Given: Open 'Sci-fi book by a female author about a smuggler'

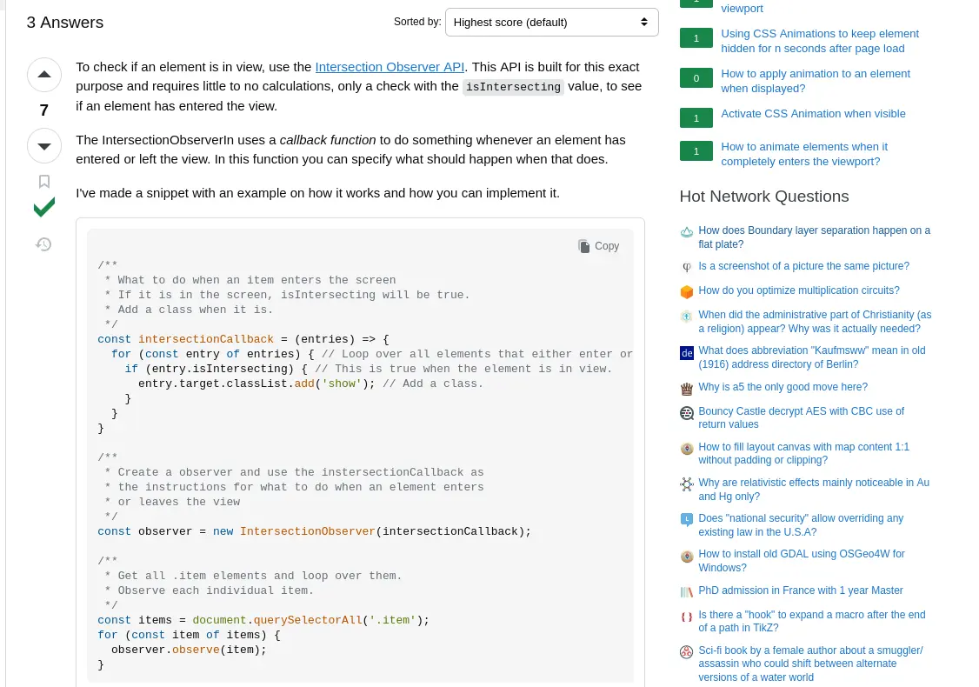Looking at the screenshot, I should point(810,664).
